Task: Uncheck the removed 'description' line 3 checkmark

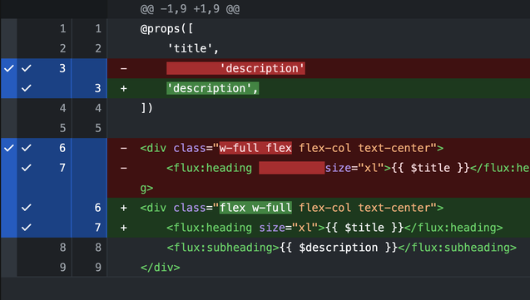Action: click(x=27, y=68)
